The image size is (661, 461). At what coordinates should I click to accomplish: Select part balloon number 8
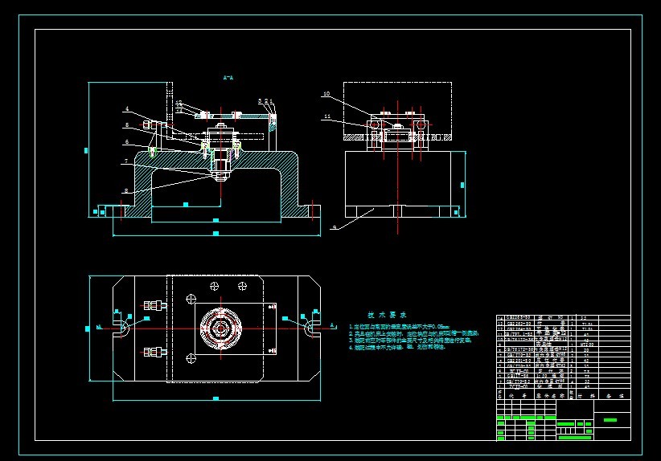[x=126, y=190]
